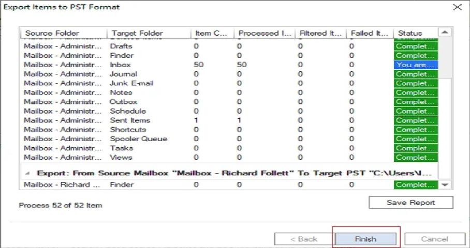This screenshot has height=248, width=470.
Task: Click the Failed Items column header
Action: tap(369, 33)
